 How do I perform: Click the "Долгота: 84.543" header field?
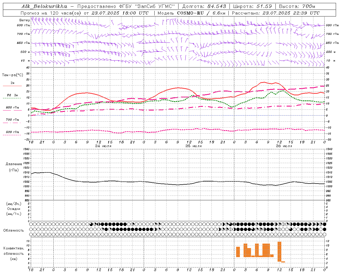(x=204, y=6)
